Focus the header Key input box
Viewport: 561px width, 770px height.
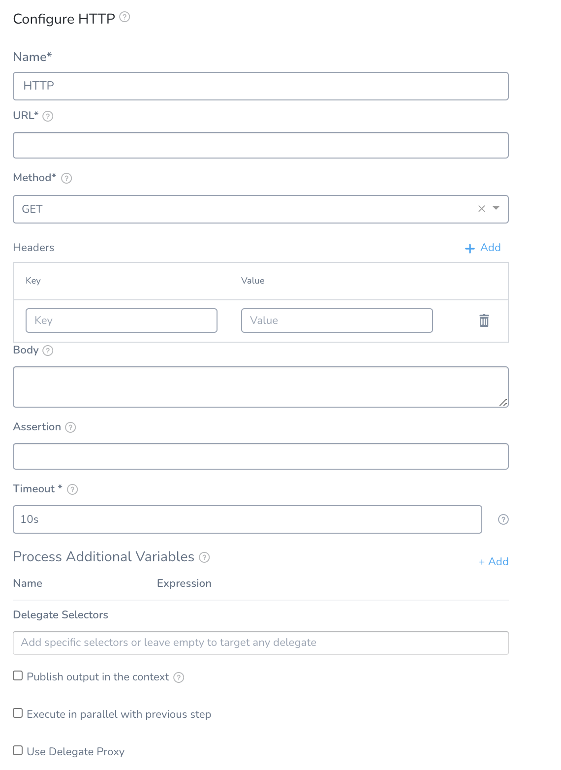coord(122,321)
